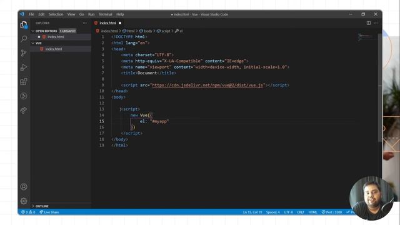The image size is (400, 225).
Task: Click the closing </html> tag on line 19
Action: pyautogui.click(x=119, y=146)
